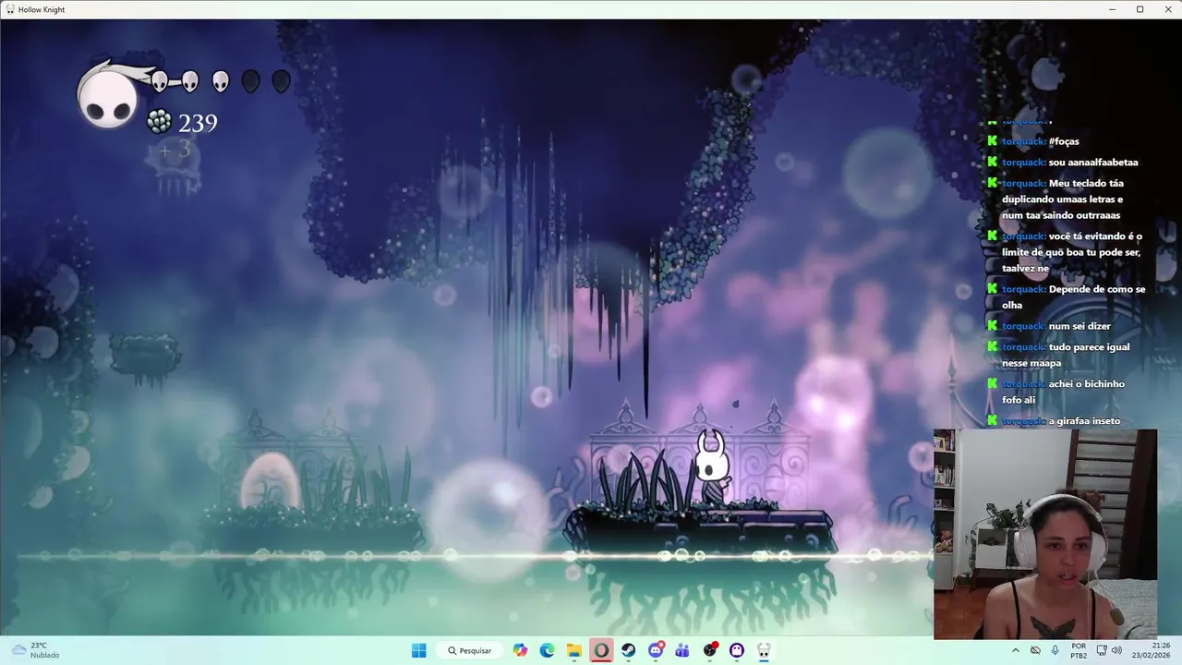Click chat message 'num sei dizer'

click(1079, 326)
